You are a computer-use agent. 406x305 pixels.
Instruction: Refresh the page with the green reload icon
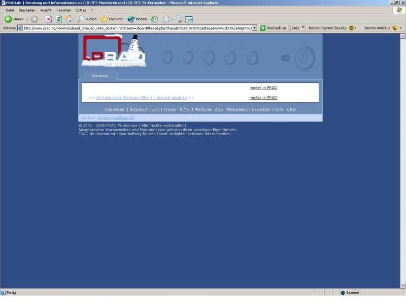(59, 19)
